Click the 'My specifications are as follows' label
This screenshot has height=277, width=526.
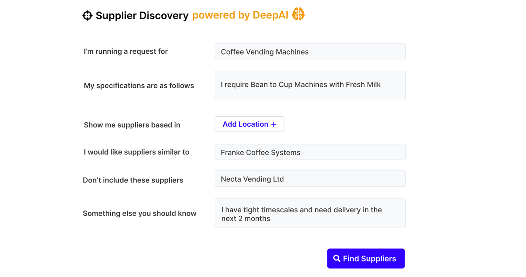(139, 85)
